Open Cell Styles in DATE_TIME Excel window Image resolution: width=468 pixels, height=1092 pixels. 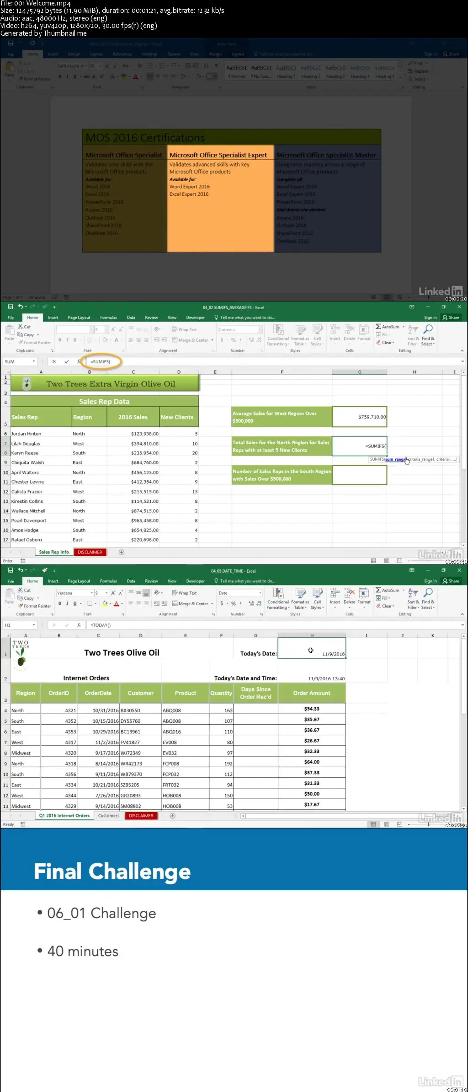tap(317, 599)
